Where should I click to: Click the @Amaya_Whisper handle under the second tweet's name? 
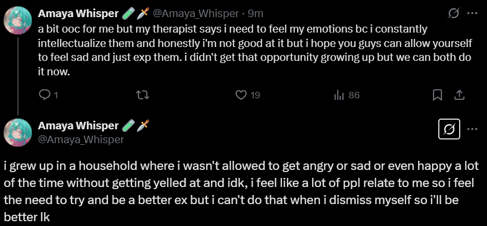click(81, 140)
